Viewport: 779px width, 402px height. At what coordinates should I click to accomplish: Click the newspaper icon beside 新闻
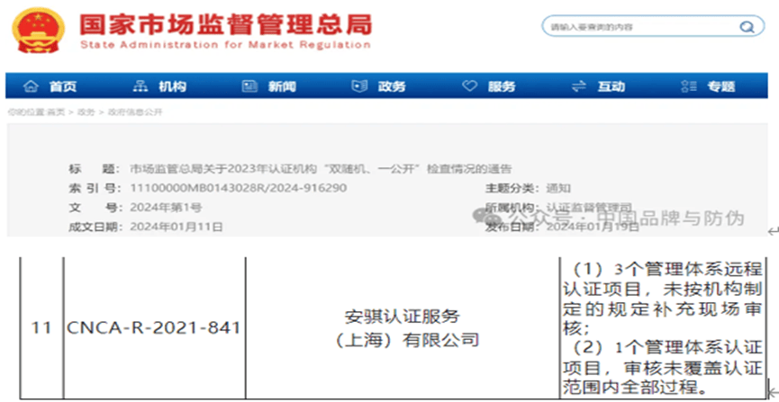(249, 86)
